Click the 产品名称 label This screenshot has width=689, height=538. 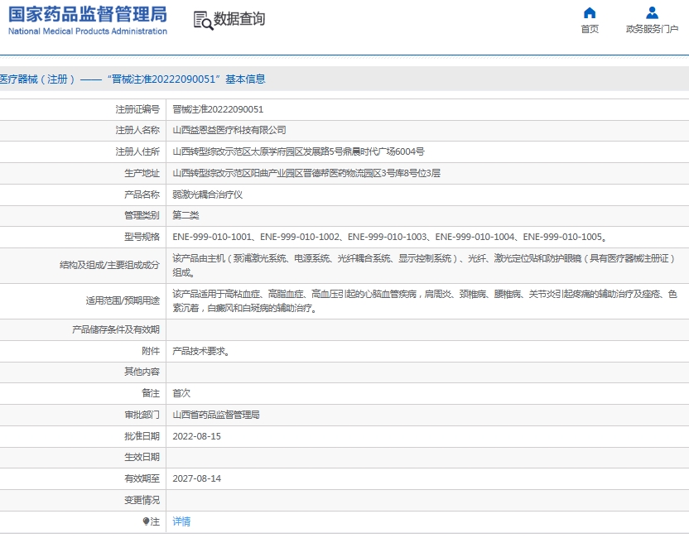pos(142,195)
